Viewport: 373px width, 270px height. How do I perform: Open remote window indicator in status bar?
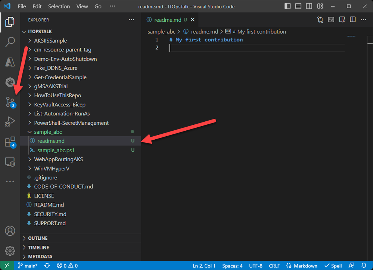pos(7,266)
